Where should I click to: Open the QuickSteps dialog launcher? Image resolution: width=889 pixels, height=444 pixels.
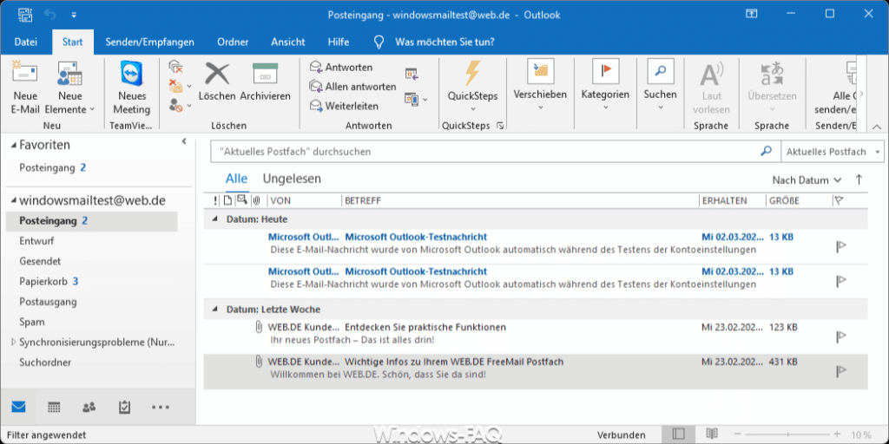[x=499, y=126]
